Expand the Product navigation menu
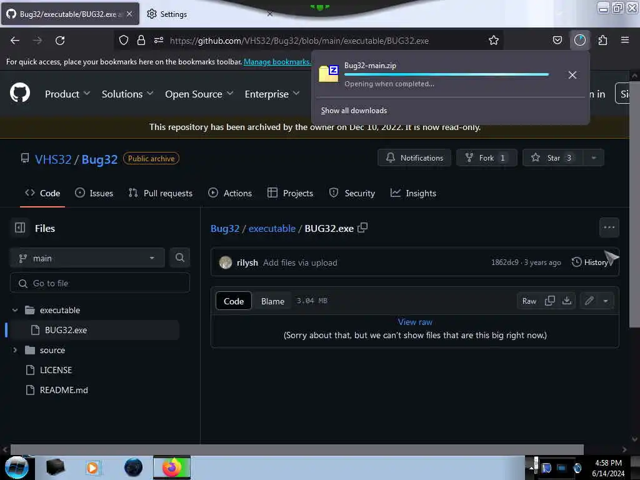Viewport: 640px width, 480px height. pyautogui.click(x=67, y=94)
